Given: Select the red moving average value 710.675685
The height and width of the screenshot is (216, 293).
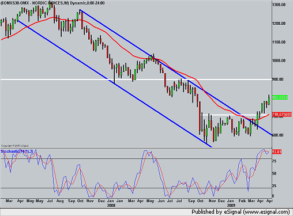Looking at the screenshot, I should (x=282, y=115).
